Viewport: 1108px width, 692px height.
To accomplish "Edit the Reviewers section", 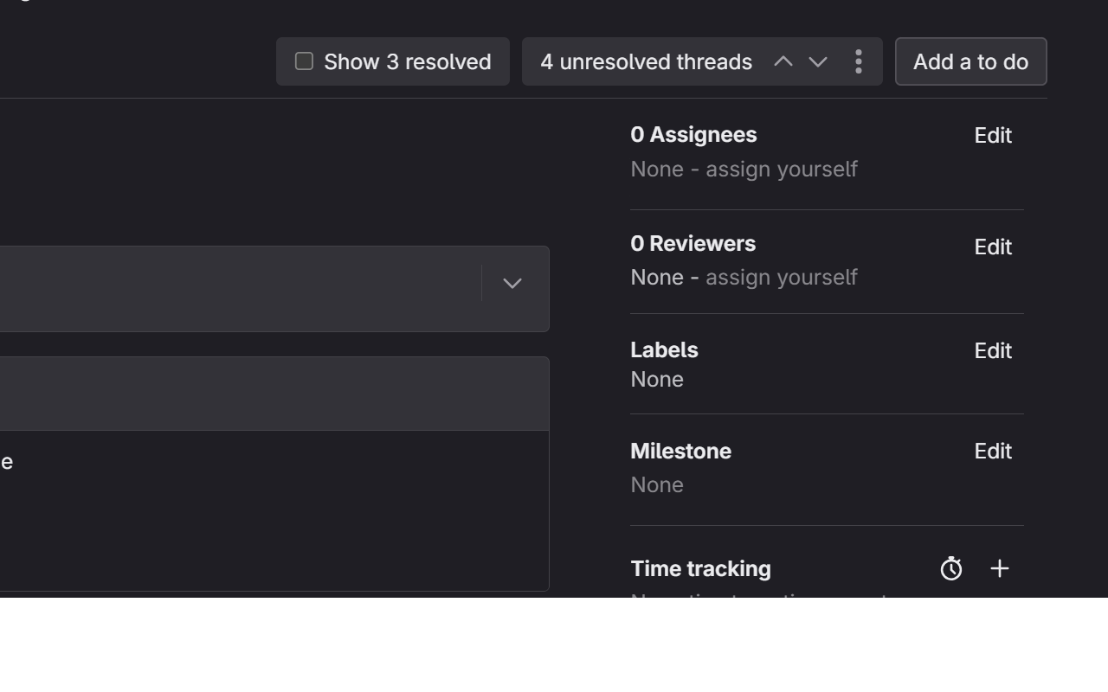I will pos(992,247).
